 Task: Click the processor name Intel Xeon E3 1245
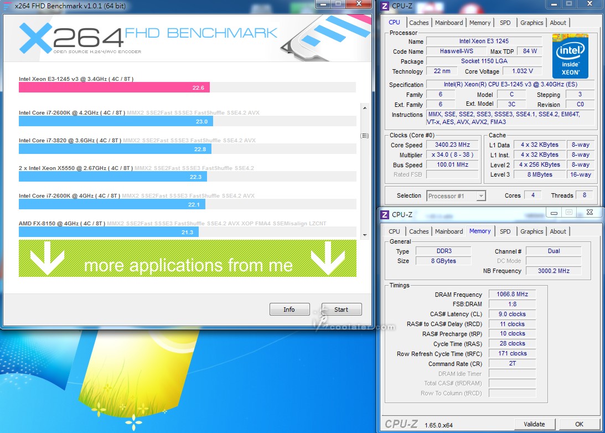pyautogui.click(x=484, y=42)
